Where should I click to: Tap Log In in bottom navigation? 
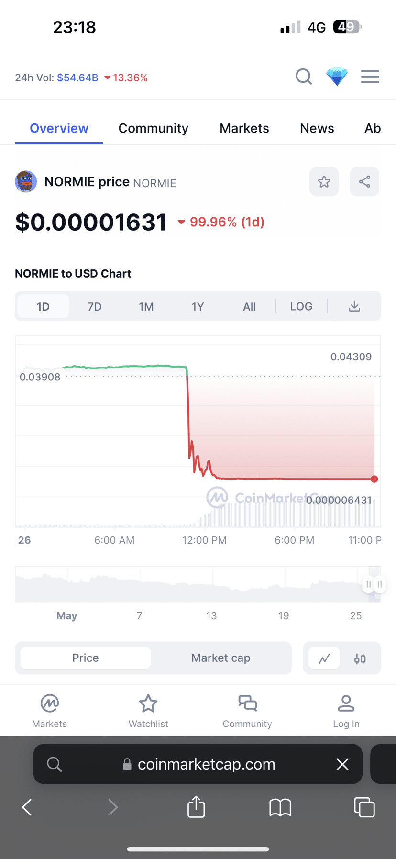(346, 711)
